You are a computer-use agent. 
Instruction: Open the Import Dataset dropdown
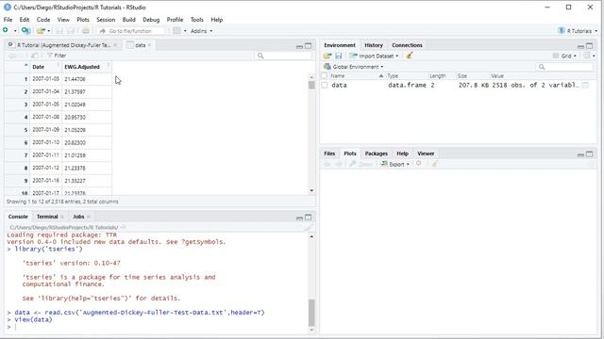(374, 56)
